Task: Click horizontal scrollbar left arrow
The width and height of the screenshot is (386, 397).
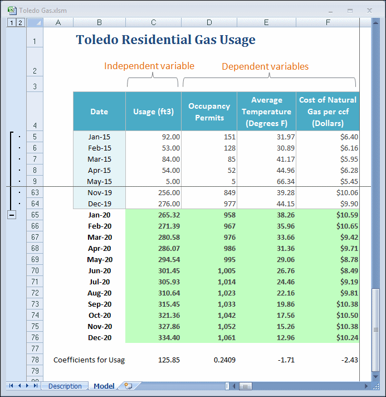Action: point(234,386)
